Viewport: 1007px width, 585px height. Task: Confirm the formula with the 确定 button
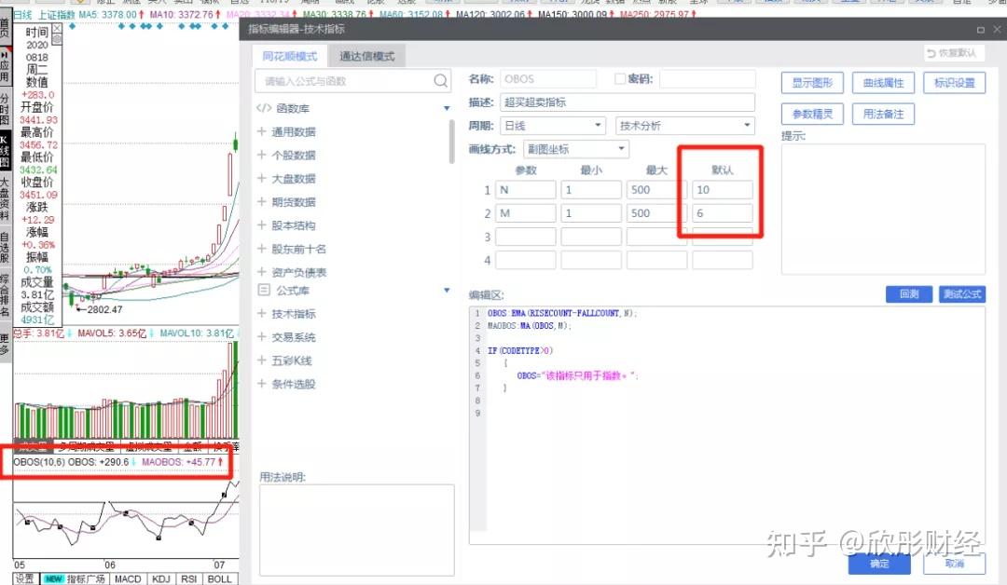[878, 564]
